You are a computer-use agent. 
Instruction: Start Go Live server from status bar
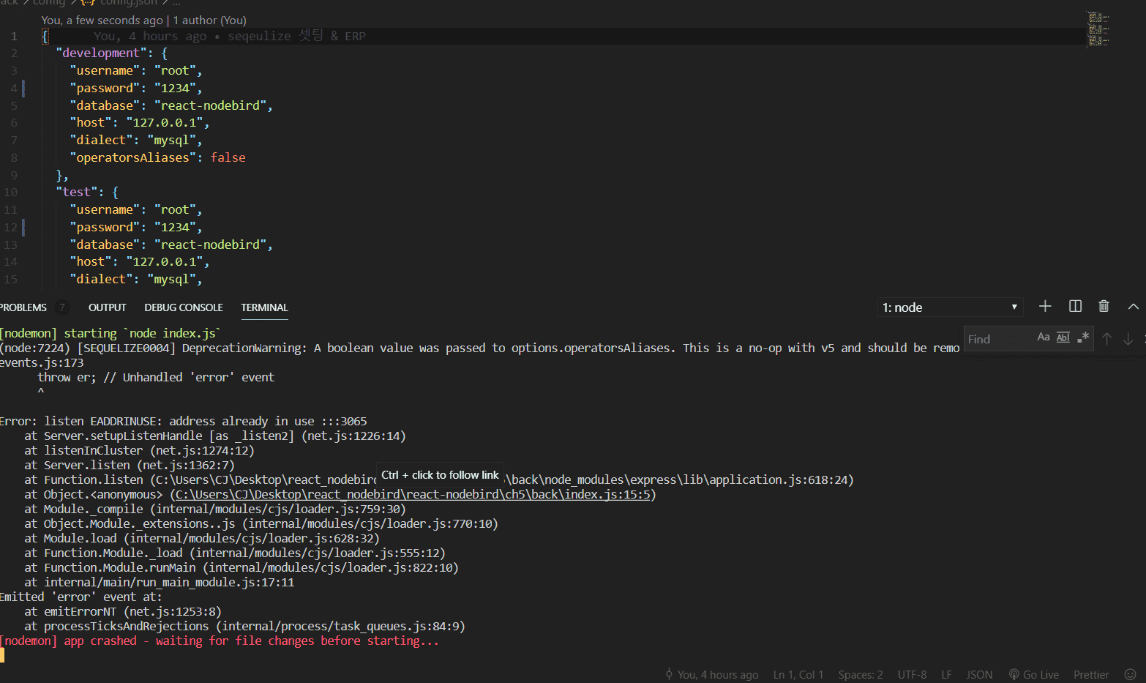(x=1033, y=674)
